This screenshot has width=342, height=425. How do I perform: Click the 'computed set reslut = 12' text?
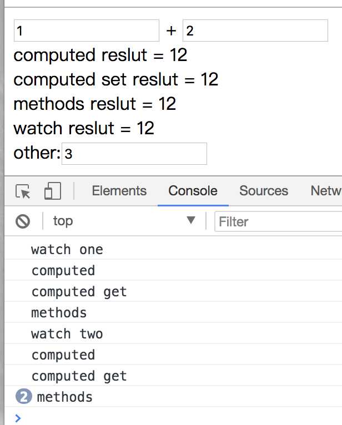coord(116,79)
